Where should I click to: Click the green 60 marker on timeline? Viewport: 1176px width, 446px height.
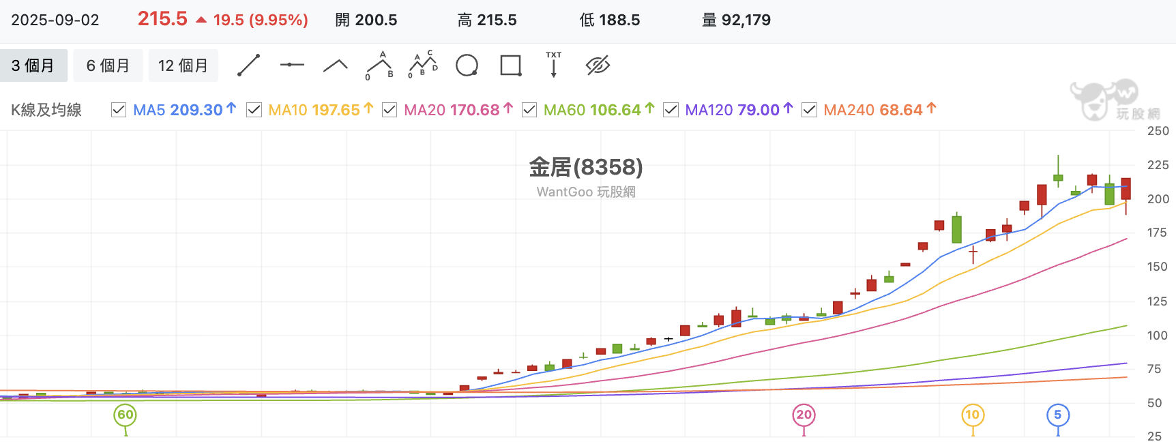coord(126,415)
